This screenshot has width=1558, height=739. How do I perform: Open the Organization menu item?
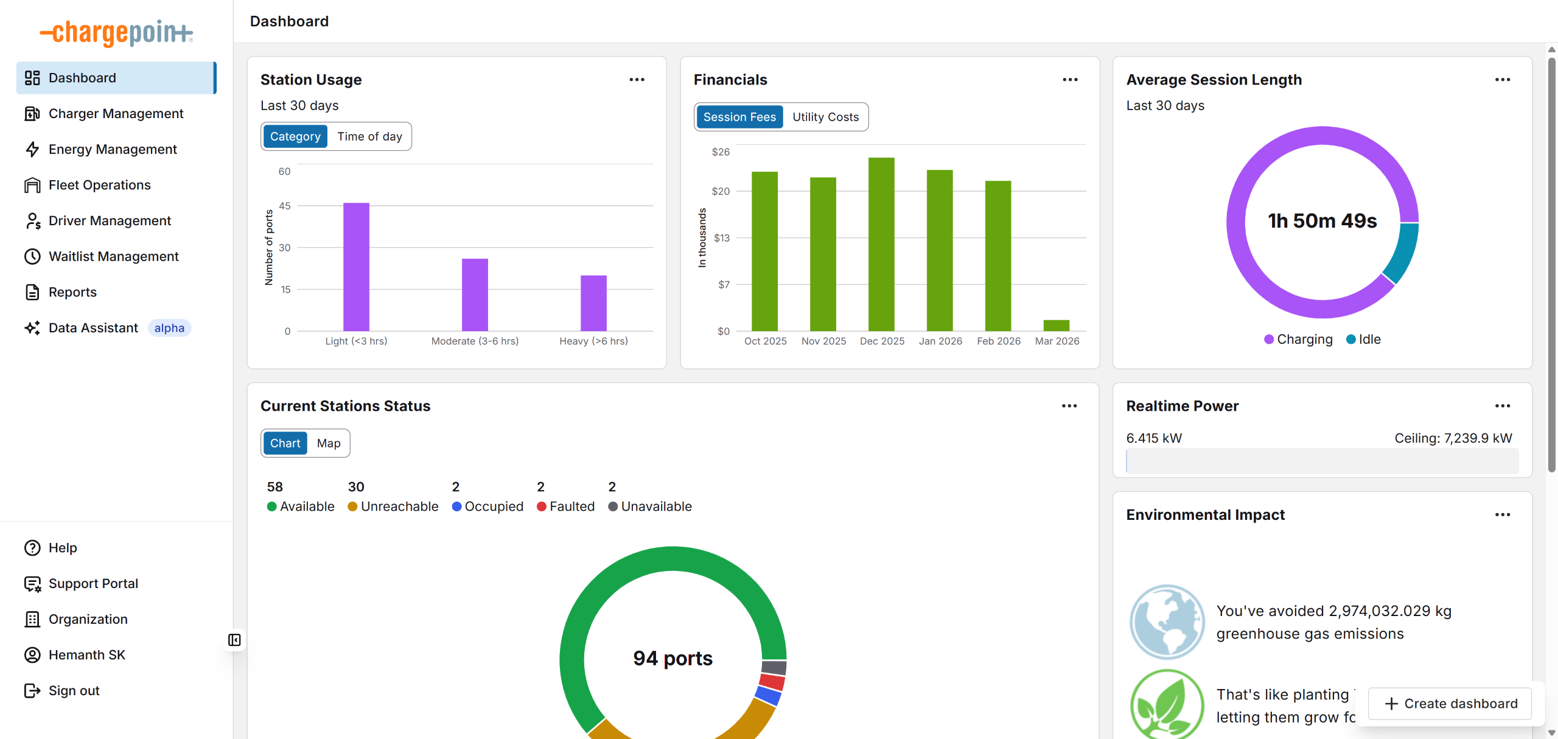(x=88, y=619)
